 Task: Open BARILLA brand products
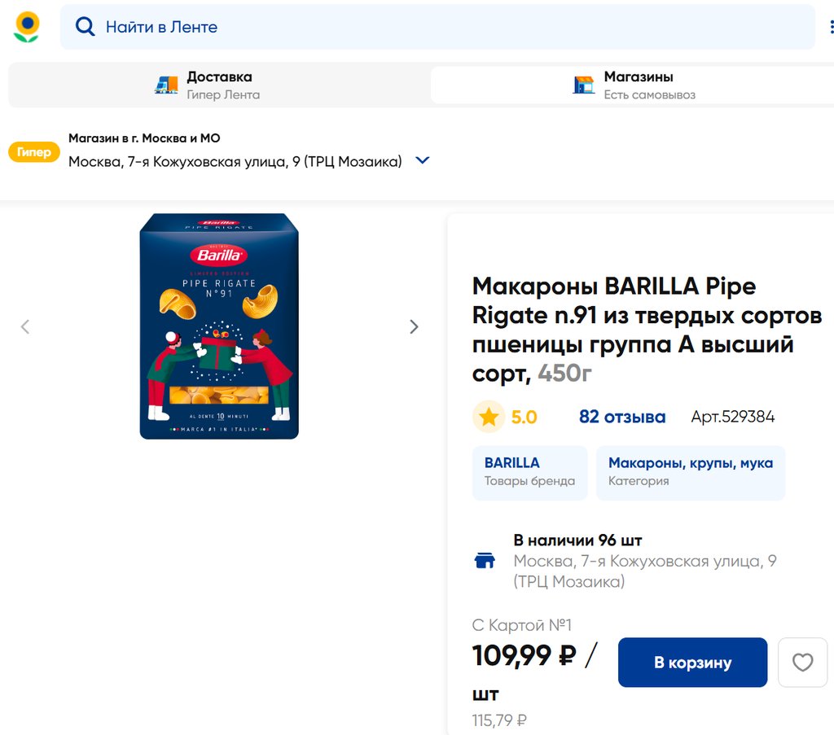tap(529, 472)
